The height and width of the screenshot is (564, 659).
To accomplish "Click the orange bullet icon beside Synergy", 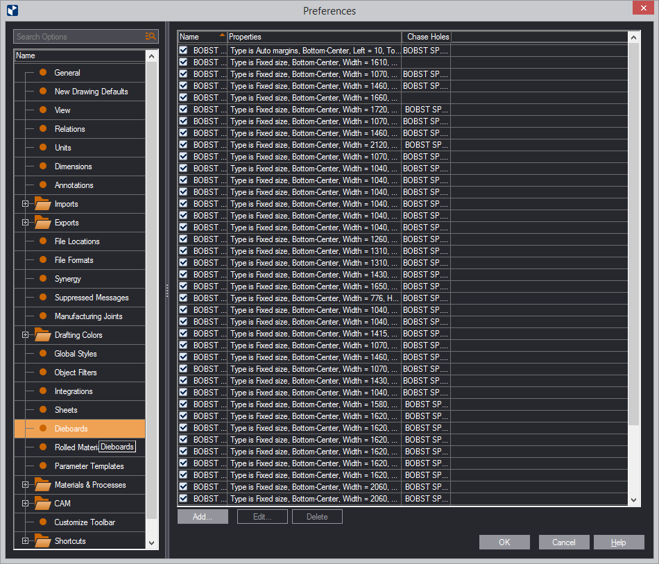I will tap(43, 278).
